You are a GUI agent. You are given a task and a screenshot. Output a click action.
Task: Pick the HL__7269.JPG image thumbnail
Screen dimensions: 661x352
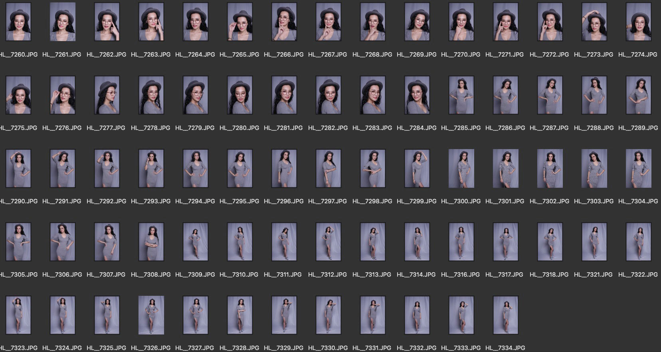(x=417, y=22)
